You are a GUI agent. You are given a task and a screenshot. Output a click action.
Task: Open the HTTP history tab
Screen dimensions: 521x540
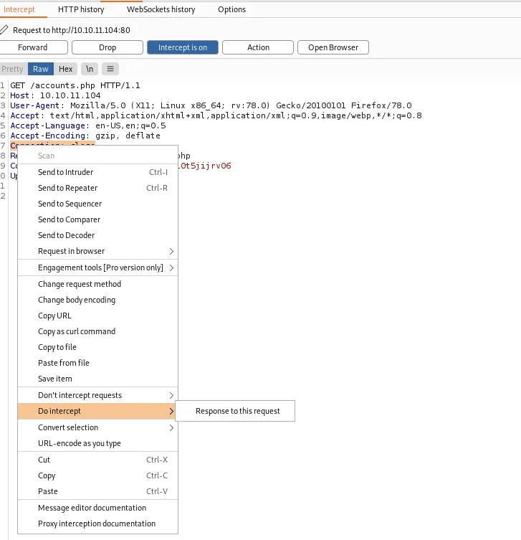81,9
